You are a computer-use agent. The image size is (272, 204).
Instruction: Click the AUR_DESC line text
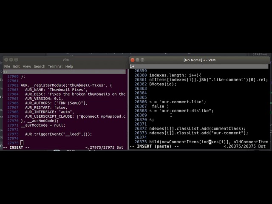75,94
